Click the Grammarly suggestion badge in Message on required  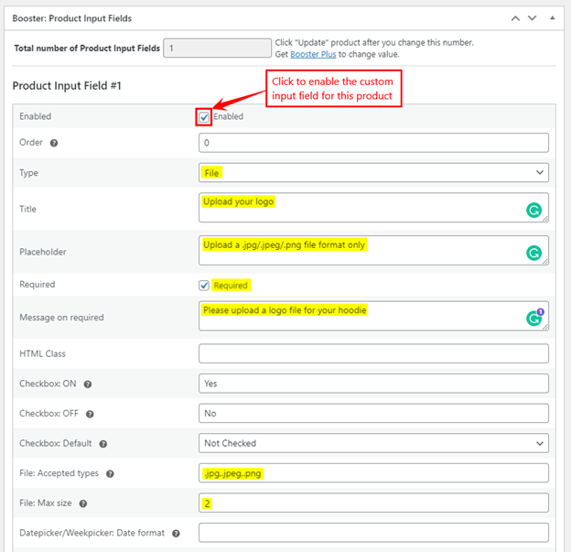(x=541, y=312)
